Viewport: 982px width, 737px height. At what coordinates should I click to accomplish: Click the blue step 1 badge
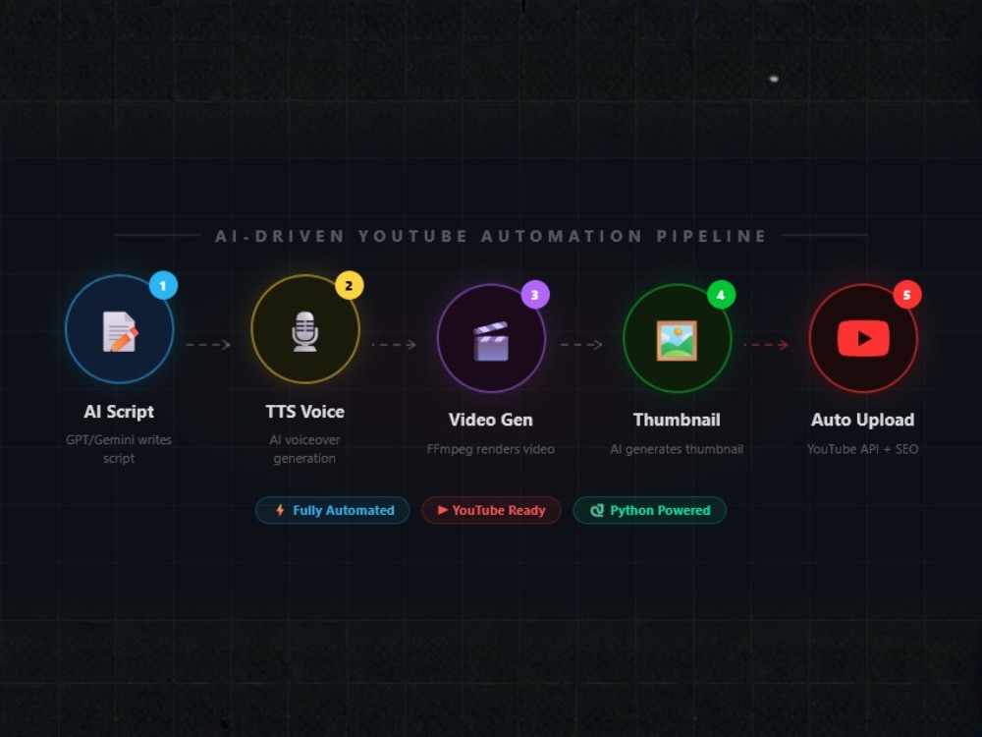coord(163,286)
